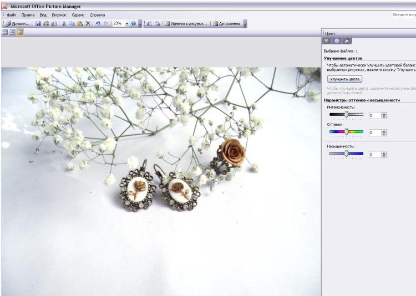Open the Сервис menu

click(x=78, y=15)
